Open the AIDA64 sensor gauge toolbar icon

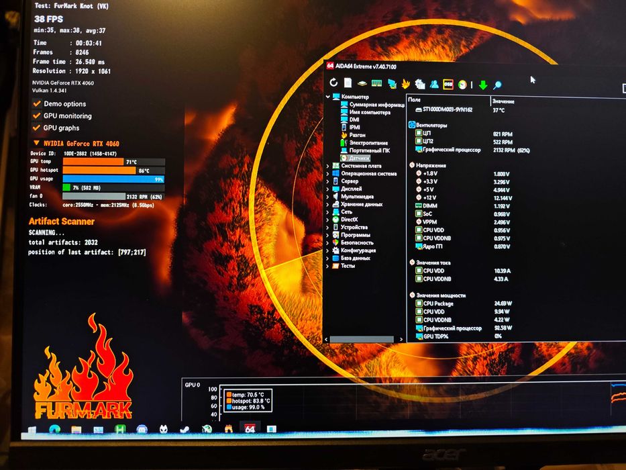point(462,85)
